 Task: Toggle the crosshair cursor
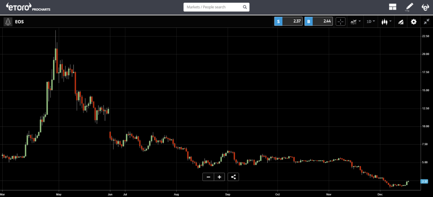pos(340,22)
